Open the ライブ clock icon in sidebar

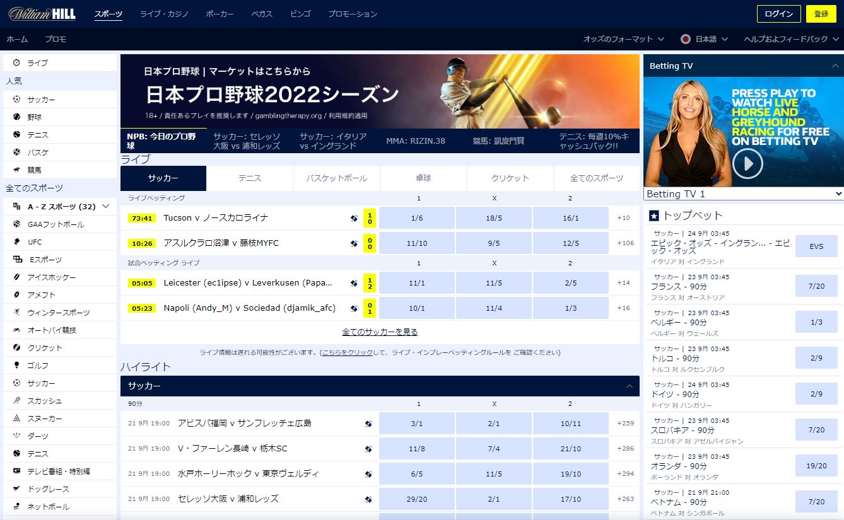[16, 63]
